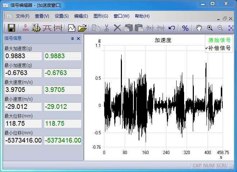Click the 最小位移(mm) label
The height and width of the screenshot is (172, 237).
(x=19, y=133)
